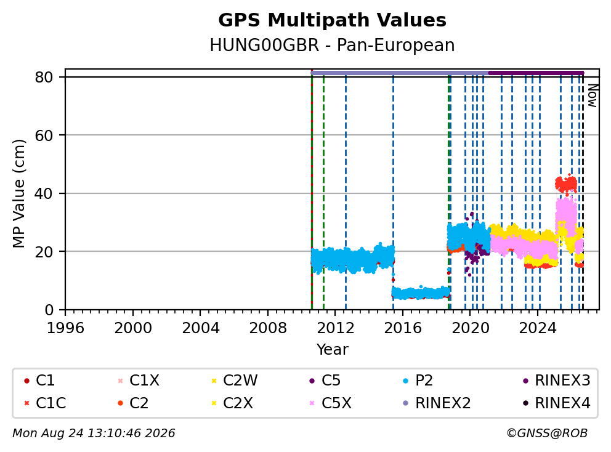Click the C1 legend marker dot

26,381
